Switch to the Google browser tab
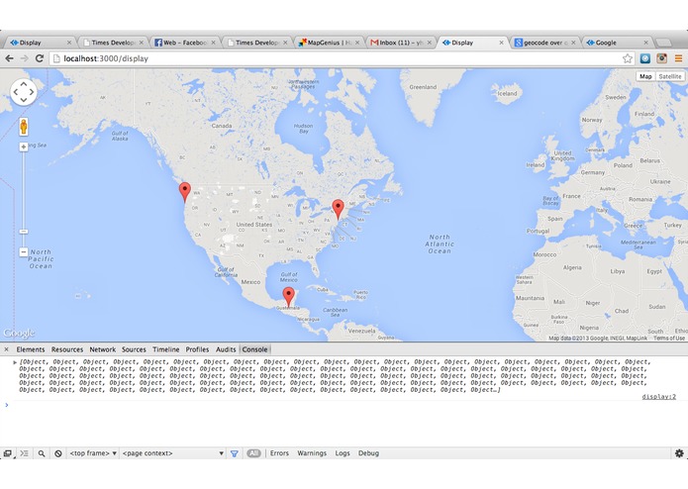688x489 pixels. coord(617,43)
